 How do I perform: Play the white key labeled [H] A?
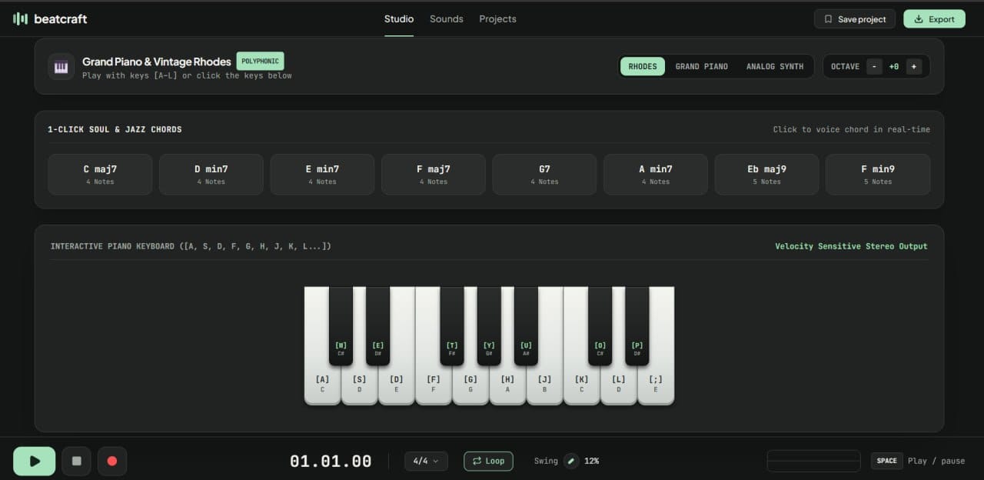click(x=507, y=383)
